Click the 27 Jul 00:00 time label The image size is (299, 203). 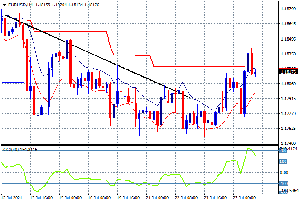244,198
